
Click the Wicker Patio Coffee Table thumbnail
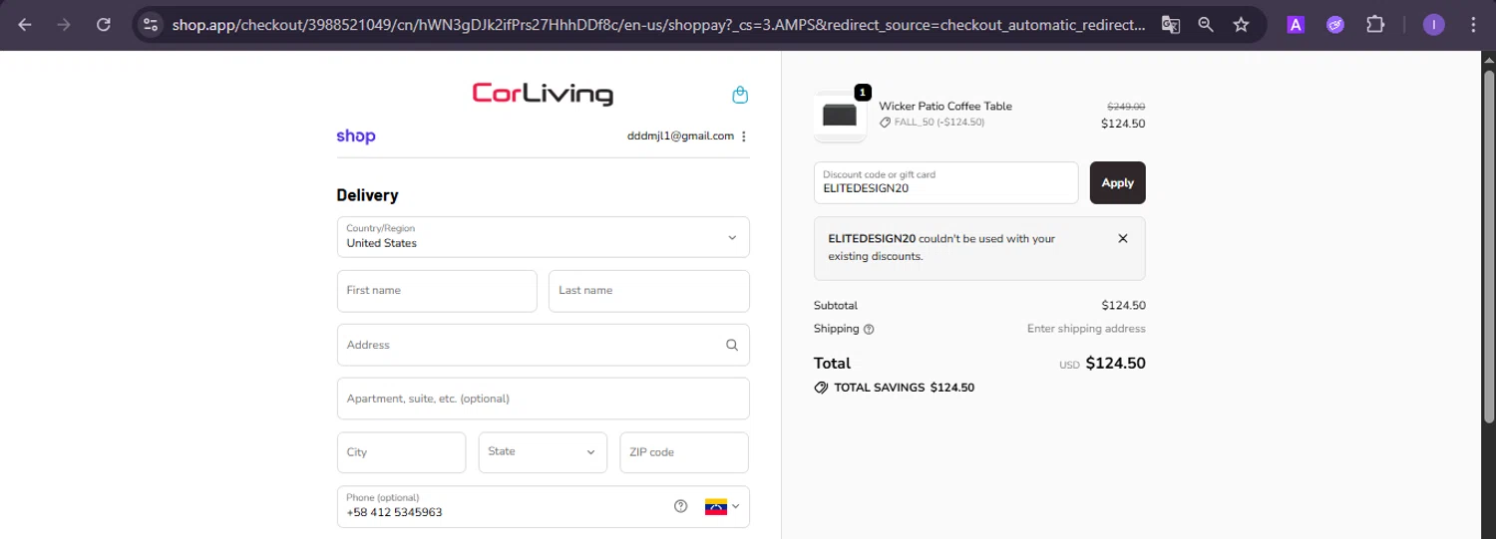tap(840, 116)
